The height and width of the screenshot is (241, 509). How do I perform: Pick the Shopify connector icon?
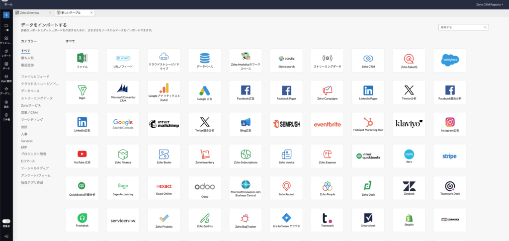[x=409, y=220]
